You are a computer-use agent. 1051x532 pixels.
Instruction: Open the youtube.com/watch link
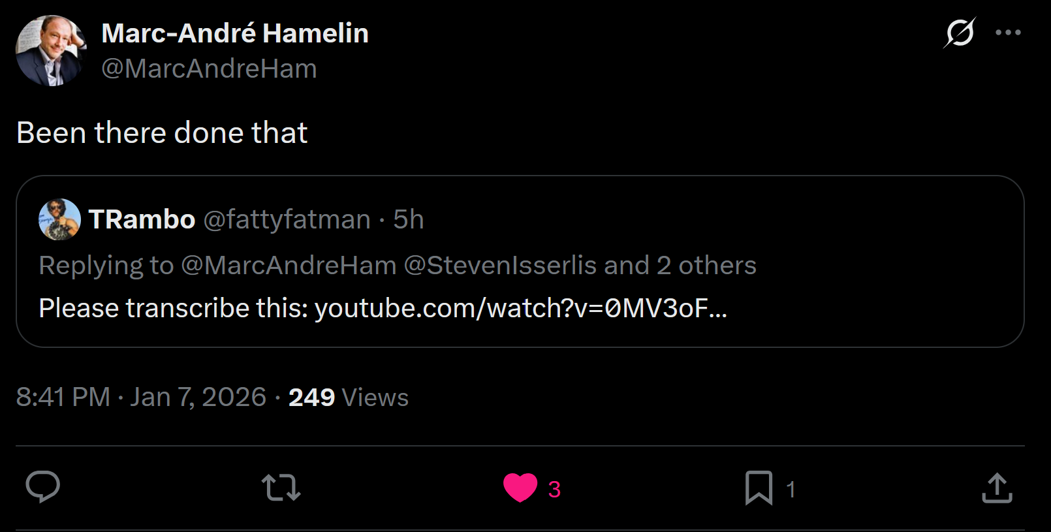tap(520, 308)
